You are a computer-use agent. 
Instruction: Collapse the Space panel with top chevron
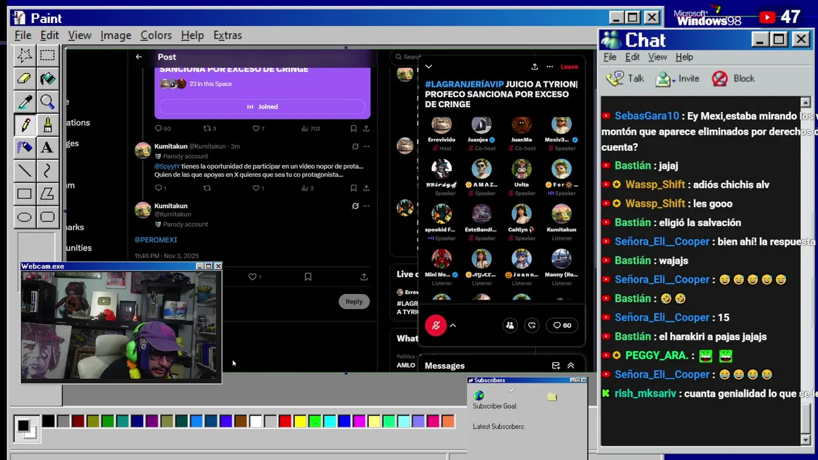[x=429, y=66]
